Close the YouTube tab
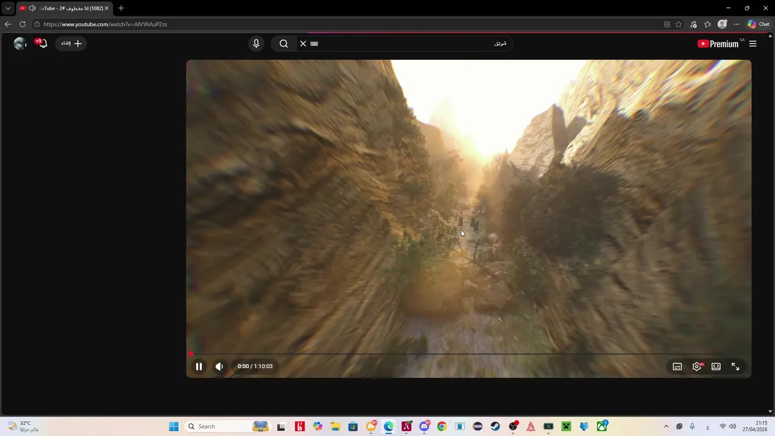The image size is (775, 436). coord(107,8)
